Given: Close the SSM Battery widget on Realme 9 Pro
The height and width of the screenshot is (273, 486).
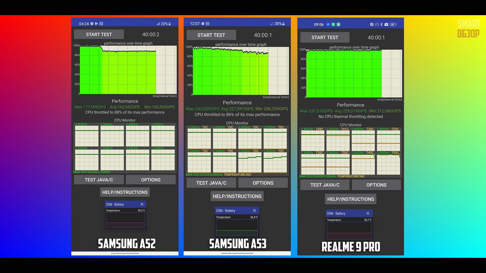Looking at the screenshot, I should click(368, 213).
